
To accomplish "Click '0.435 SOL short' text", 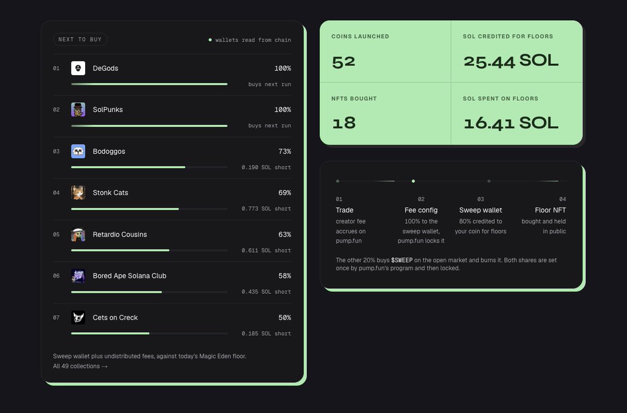I will click(x=266, y=292).
